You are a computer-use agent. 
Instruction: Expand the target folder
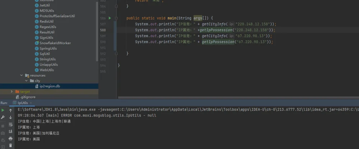(12, 91)
